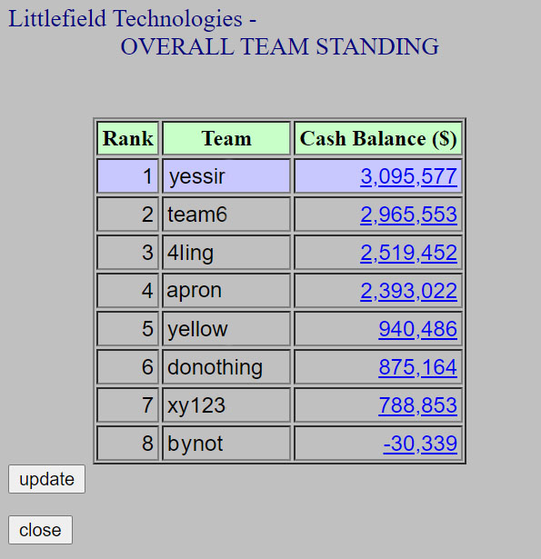The image size is (541, 559).
Task: Click the OVERALL TEAM STANDING heading
Action: [x=280, y=46]
